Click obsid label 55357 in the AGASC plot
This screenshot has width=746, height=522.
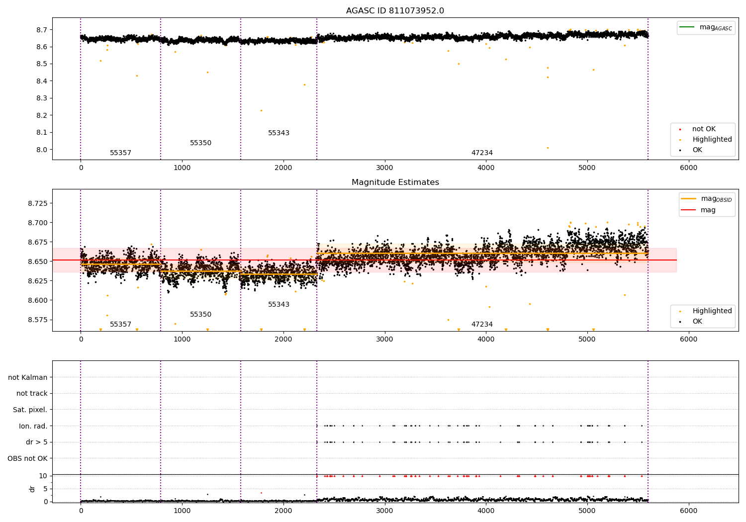pyautogui.click(x=120, y=153)
